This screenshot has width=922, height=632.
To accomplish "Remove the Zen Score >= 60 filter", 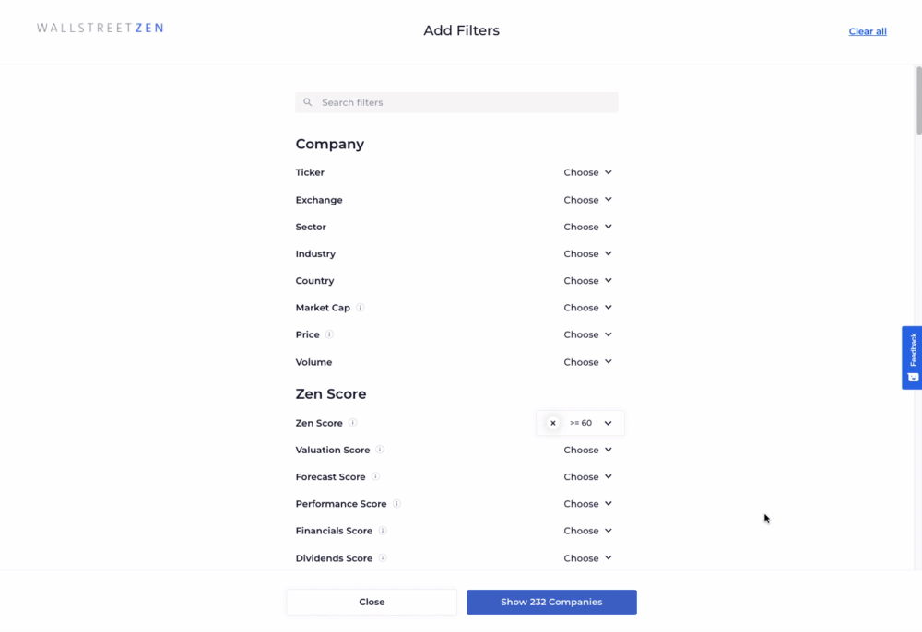I will [x=552, y=423].
